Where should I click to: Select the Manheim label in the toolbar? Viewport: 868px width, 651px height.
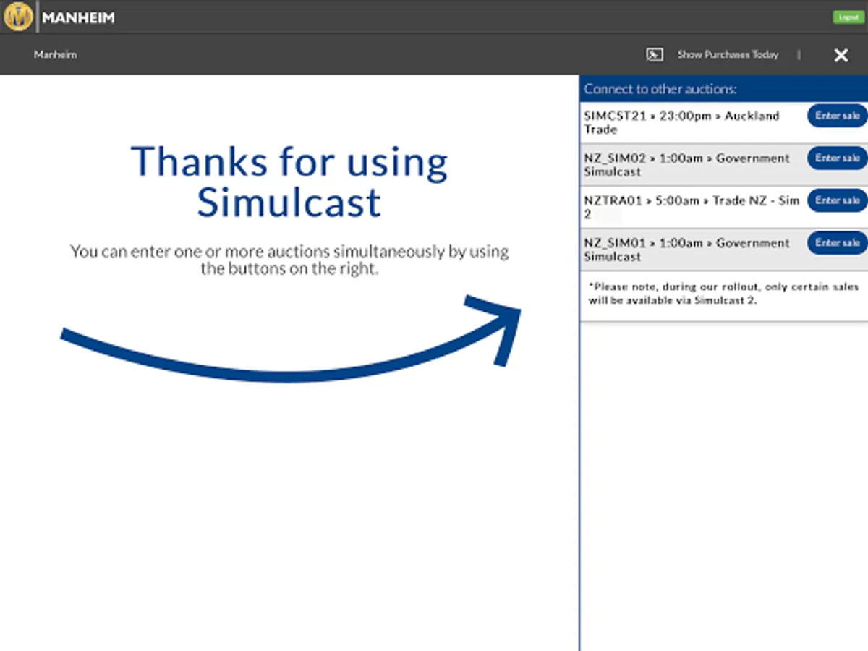[55, 55]
